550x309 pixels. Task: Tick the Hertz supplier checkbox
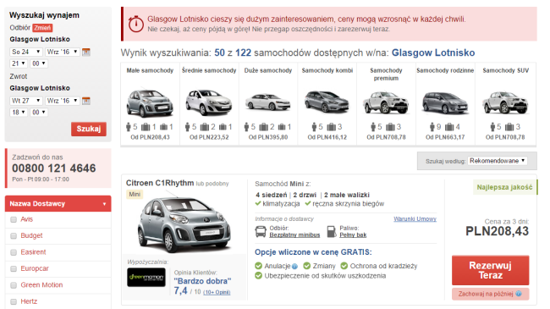(x=14, y=301)
